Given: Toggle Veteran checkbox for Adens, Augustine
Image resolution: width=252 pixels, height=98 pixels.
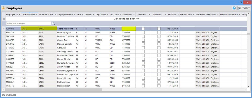Looking at the screenshot, I should [x=143, y=29].
